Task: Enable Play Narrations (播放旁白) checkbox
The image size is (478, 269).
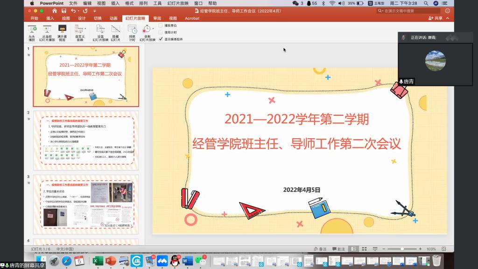Action: 161,25
